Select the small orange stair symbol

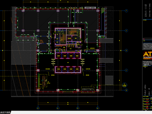tap(41, 41)
